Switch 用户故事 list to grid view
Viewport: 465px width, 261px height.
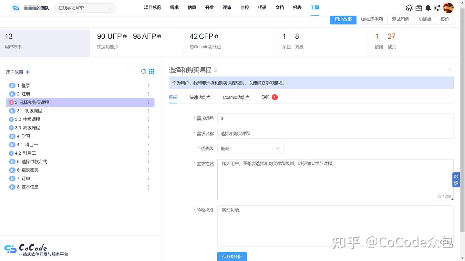tap(151, 71)
